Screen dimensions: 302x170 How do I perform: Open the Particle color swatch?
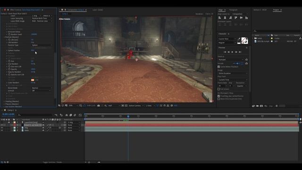[33, 80]
